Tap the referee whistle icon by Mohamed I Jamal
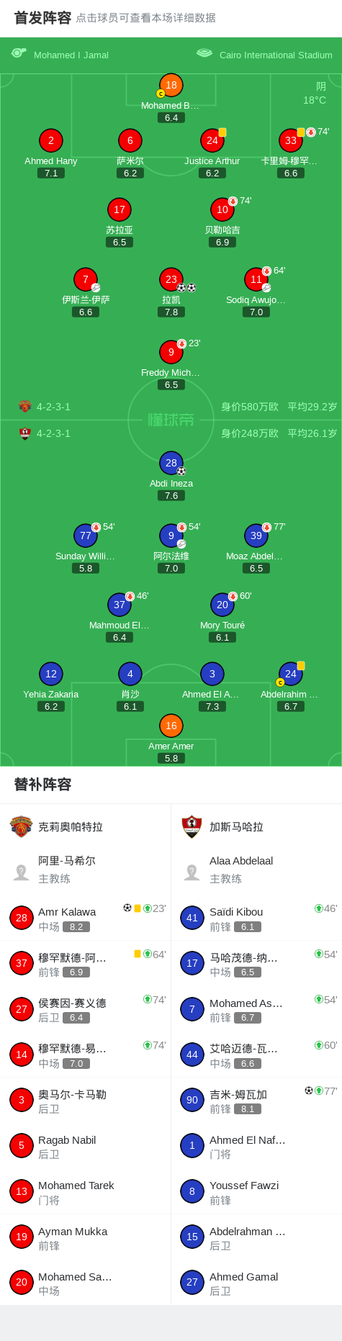 tap(19, 53)
